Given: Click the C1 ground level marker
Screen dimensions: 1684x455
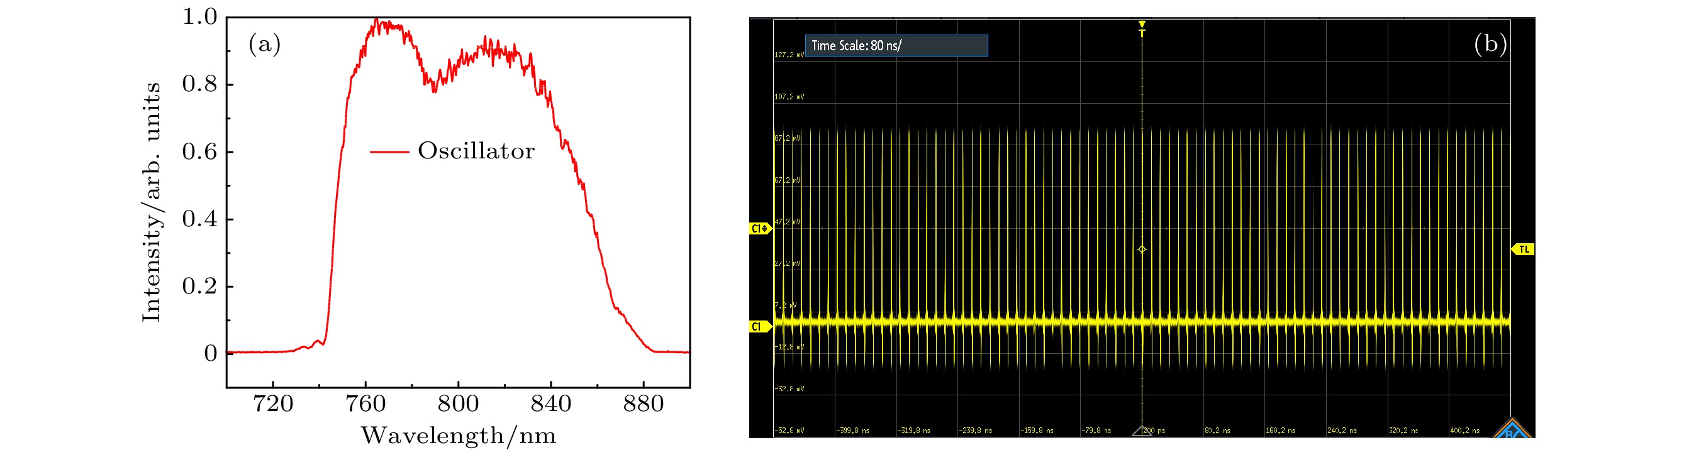Looking at the screenshot, I should (758, 326).
